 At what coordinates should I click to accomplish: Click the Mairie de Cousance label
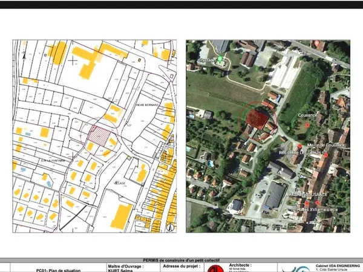coord(326,145)
